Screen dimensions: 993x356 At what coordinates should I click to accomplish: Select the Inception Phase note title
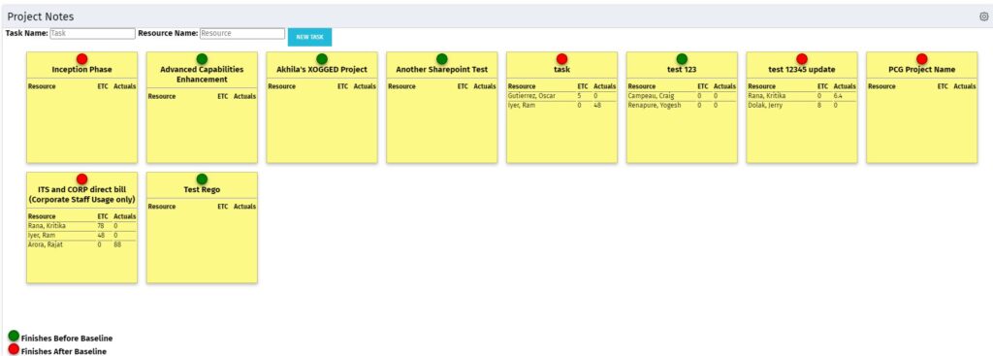[x=81, y=70]
